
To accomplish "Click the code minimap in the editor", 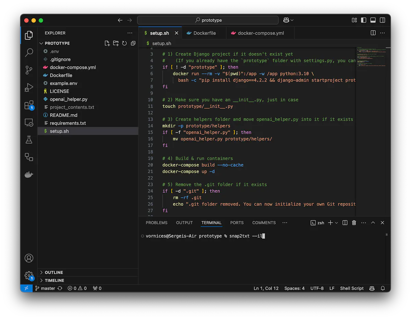I will [x=371, y=57].
